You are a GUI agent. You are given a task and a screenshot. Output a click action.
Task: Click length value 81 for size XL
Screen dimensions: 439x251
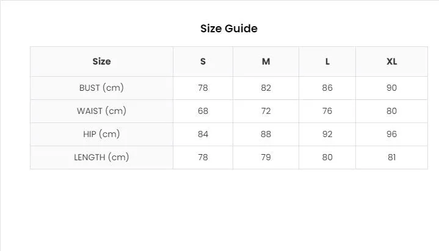click(x=392, y=157)
